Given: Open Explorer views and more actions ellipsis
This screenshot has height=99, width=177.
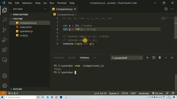Looking at the screenshot, I should coord(45,9).
